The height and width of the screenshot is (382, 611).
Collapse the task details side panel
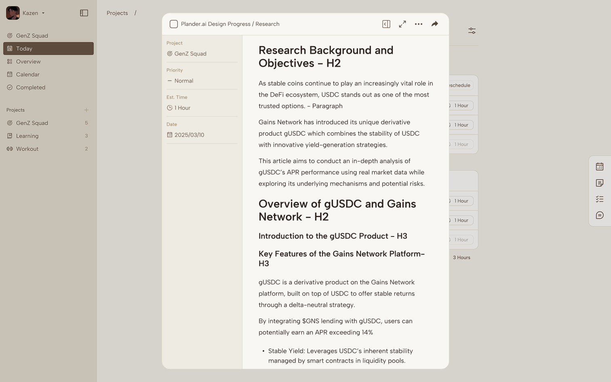(x=386, y=24)
